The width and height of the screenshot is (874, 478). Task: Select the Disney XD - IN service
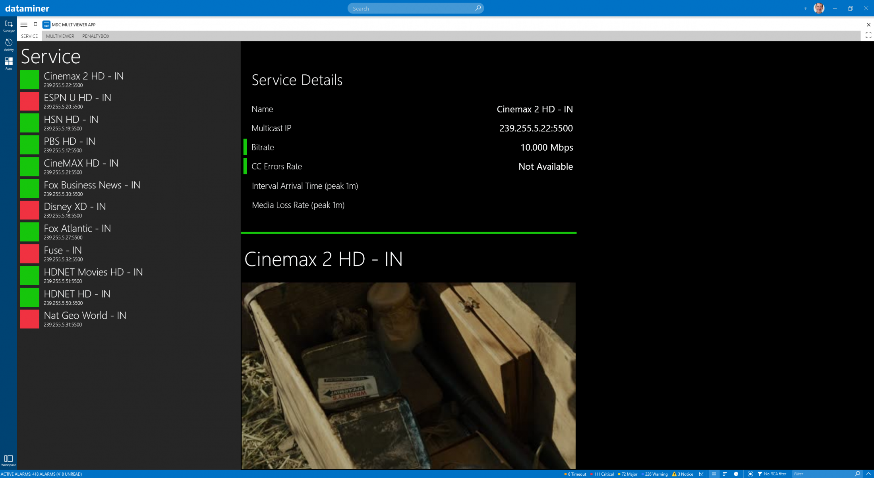[129, 210]
